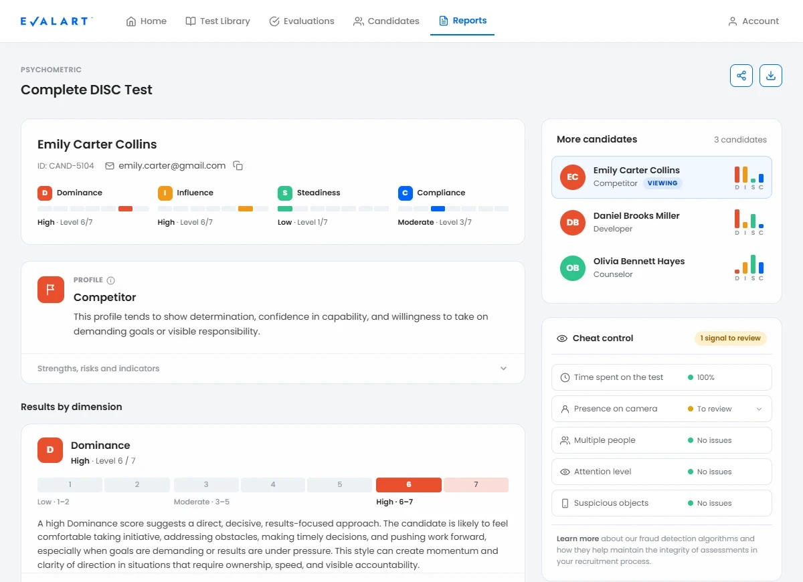This screenshot has width=803, height=582.
Task: Click the blue C Compliance badge
Action: point(406,193)
